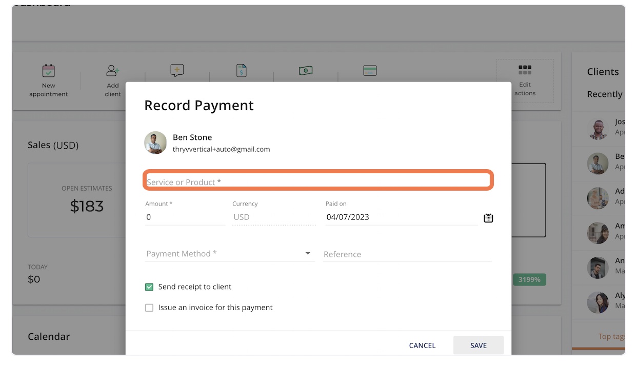The height and width of the screenshot is (367, 638).
Task: Open the Payment Method dropdown
Action: [x=230, y=254]
